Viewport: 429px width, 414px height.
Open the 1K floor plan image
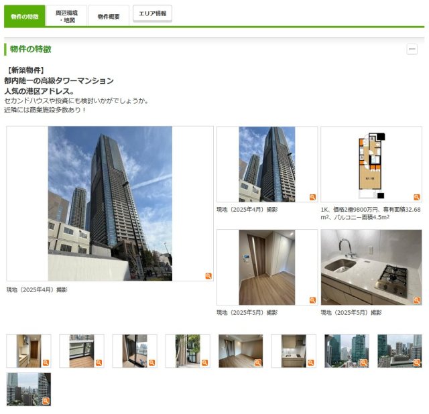tap(371, 163)
